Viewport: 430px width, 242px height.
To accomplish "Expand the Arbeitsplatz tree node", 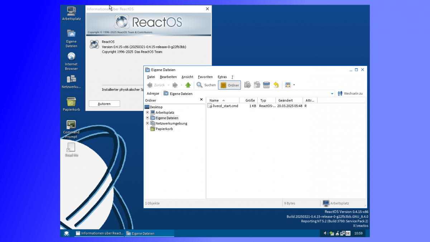I will coord(147,112).
